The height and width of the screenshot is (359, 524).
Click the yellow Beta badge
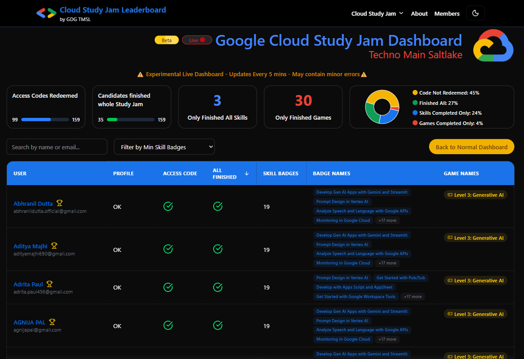pos(167,40)
